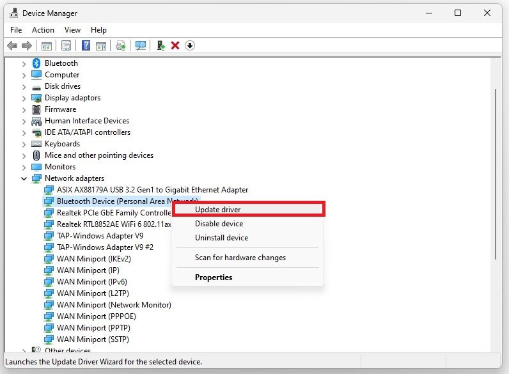
Task: Click the Disk drives category icon
Action: point(36,87)
